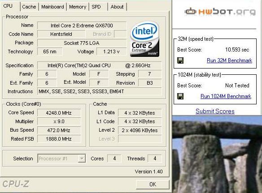Click the Not Tested score text
This screenshot has height=193, width=262.
pos(237,86)
